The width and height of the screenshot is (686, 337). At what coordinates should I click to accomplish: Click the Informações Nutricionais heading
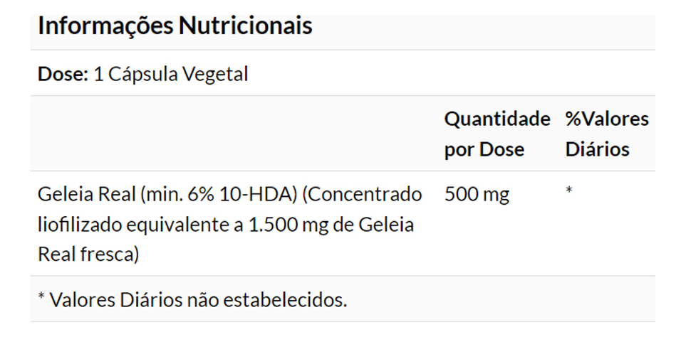(x=175, y=26)
